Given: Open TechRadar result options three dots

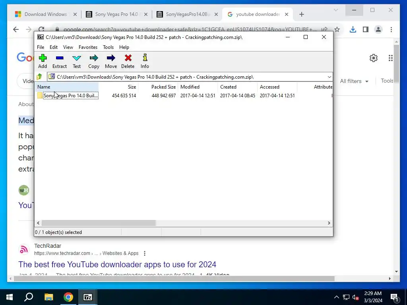Looking at the screenshot, I should pos(145,253).
